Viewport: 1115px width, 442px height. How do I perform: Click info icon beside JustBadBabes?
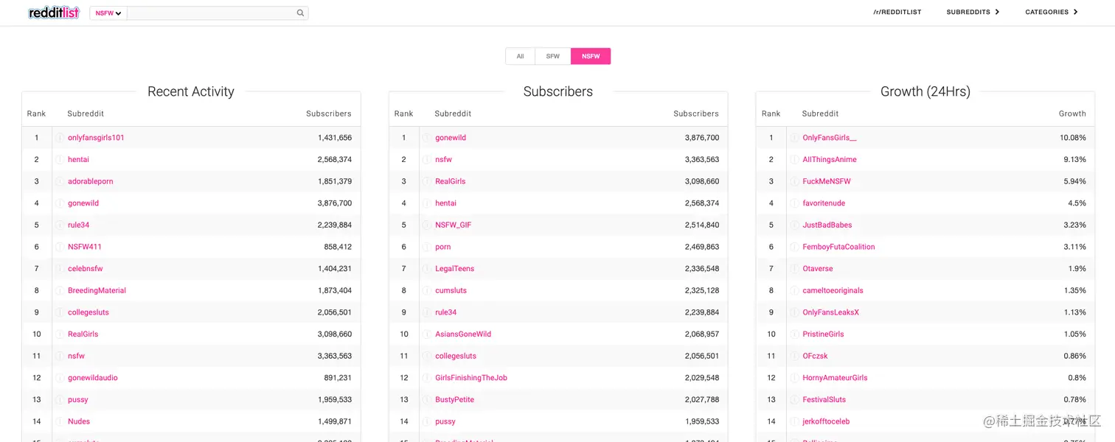tap(794, 225)
